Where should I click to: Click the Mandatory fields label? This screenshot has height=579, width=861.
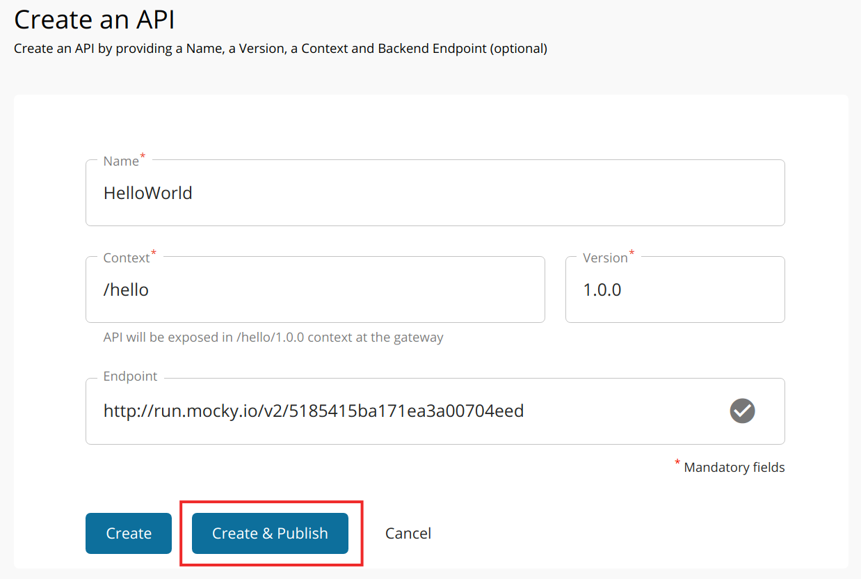(x=733, y=467)
